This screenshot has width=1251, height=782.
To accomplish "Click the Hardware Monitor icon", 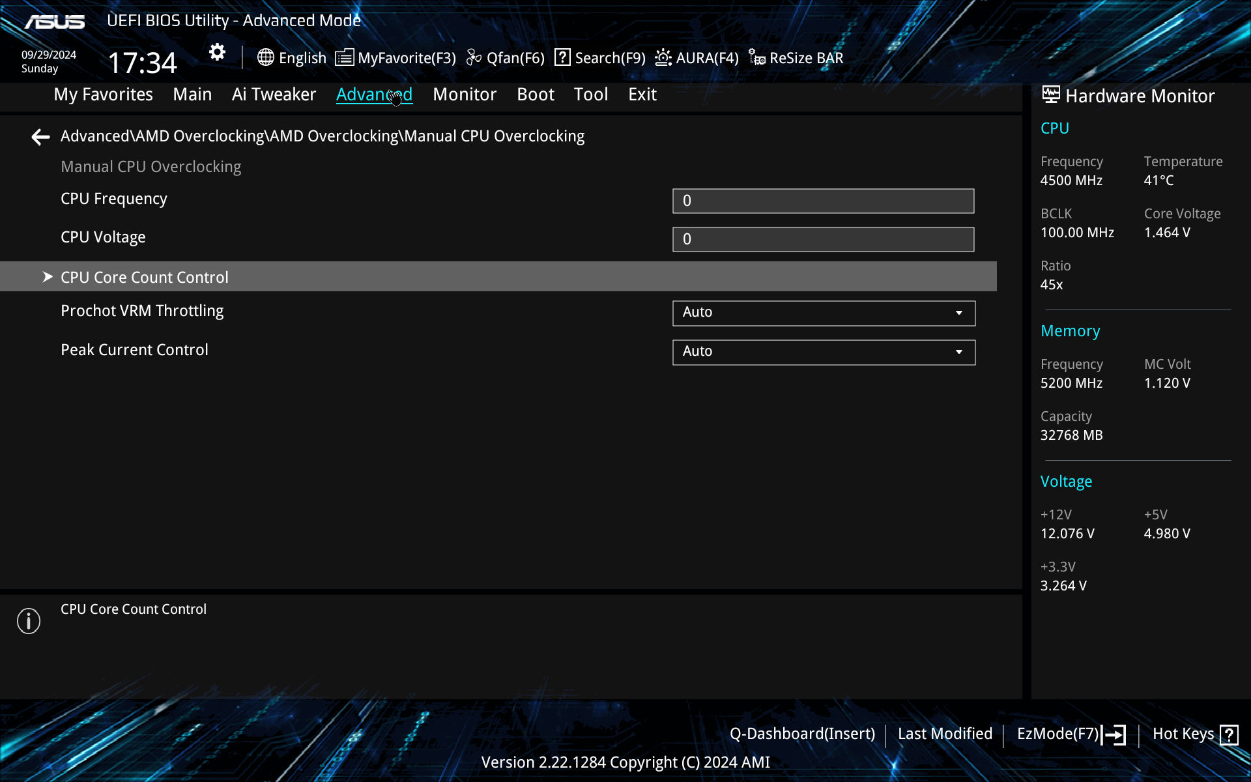I will [x=1051, y=94].
